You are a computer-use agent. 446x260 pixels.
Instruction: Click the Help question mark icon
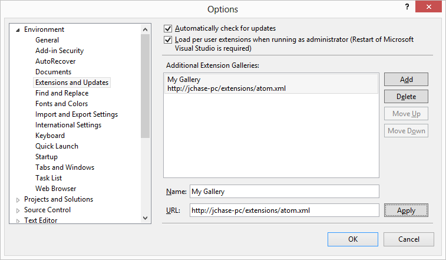coord(407,7)
